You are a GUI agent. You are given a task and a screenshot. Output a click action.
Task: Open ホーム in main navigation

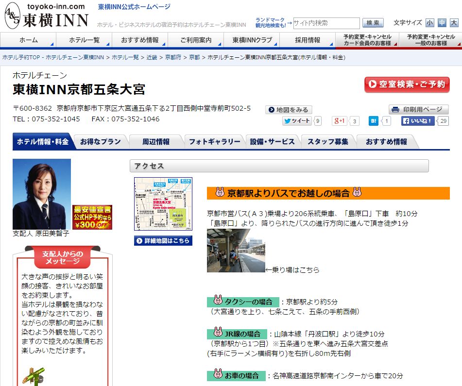28,40
